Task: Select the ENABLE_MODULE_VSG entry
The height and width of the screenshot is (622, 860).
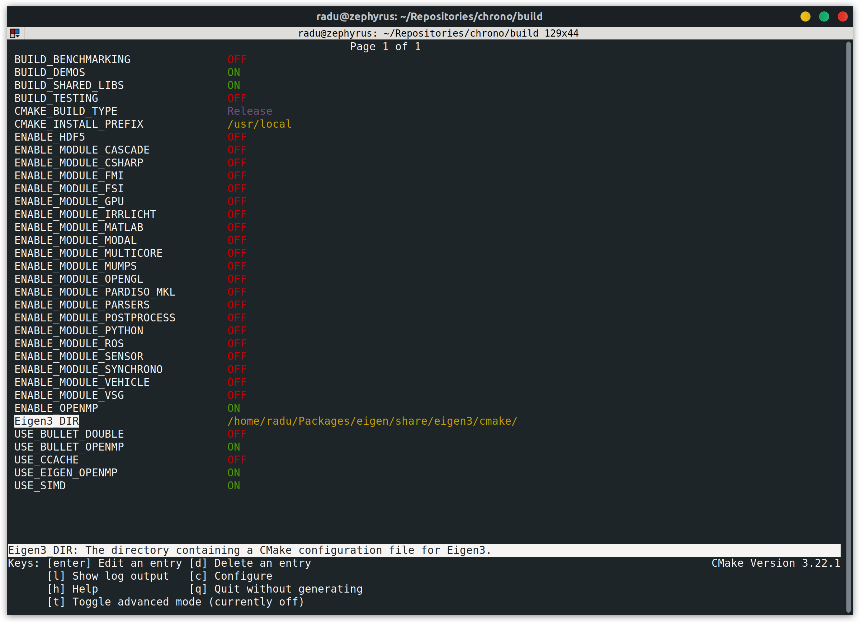Action: [x=69, y=395]
